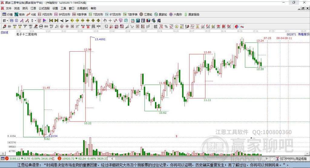310x168 pixels.
Task: Expand the candlestick style dropdown arrow
Action: [35, 21]
